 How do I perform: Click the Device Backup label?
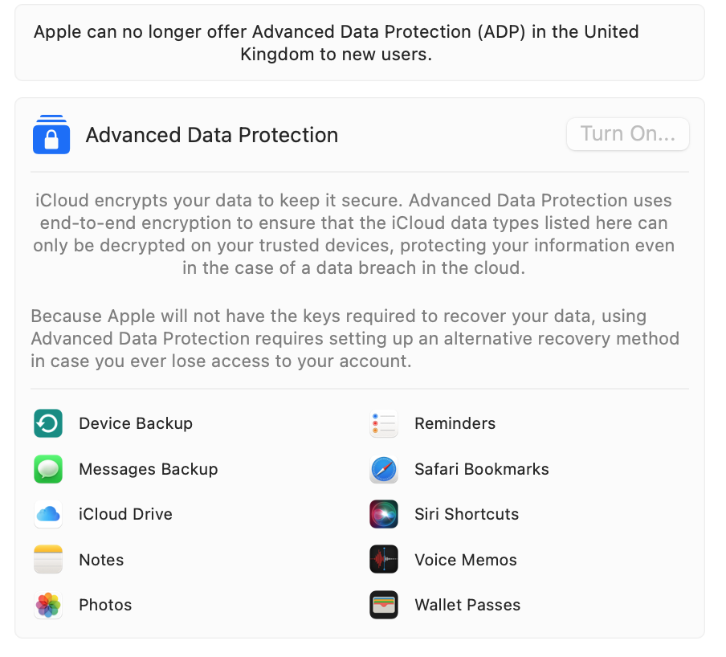[136, 423]
